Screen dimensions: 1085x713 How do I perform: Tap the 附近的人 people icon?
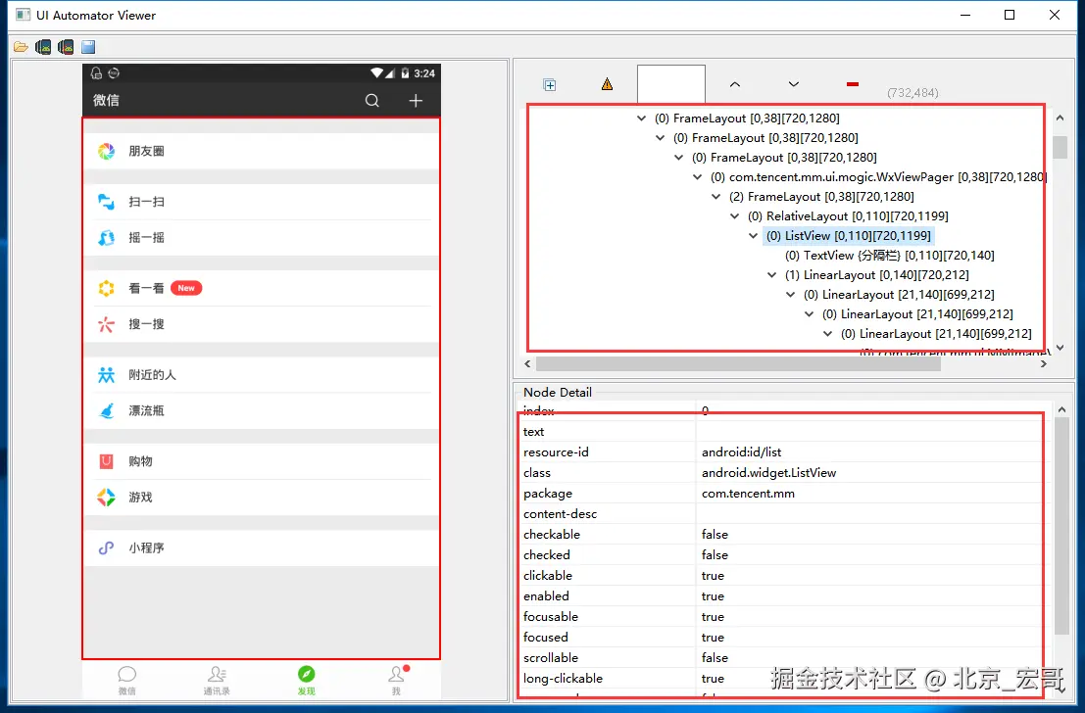point(106,374)
